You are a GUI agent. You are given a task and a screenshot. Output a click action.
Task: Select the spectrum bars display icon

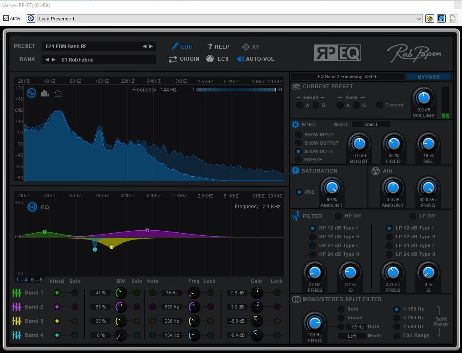tap(45, 93)
